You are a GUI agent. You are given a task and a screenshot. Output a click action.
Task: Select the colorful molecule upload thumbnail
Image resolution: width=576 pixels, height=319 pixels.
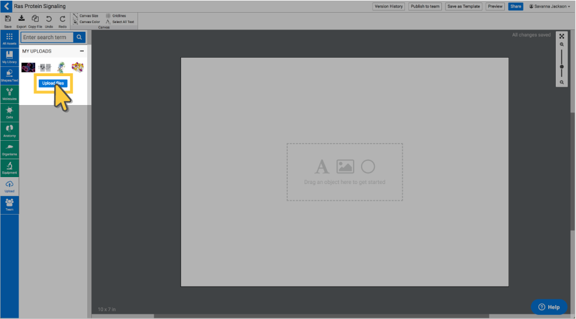pos(77,67)
